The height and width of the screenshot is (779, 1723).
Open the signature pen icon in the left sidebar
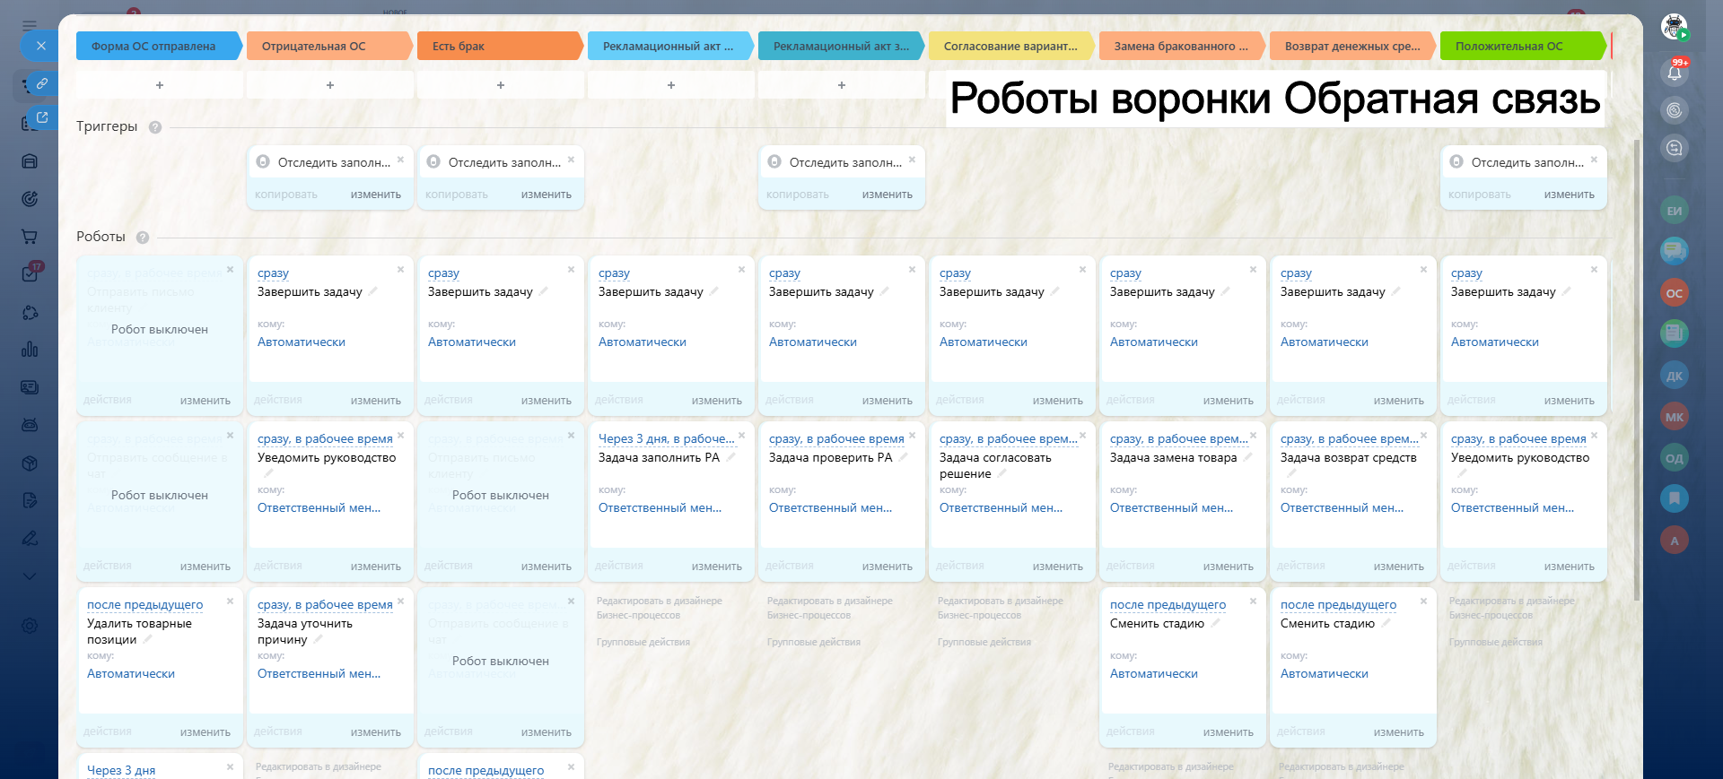click(30, 538)
